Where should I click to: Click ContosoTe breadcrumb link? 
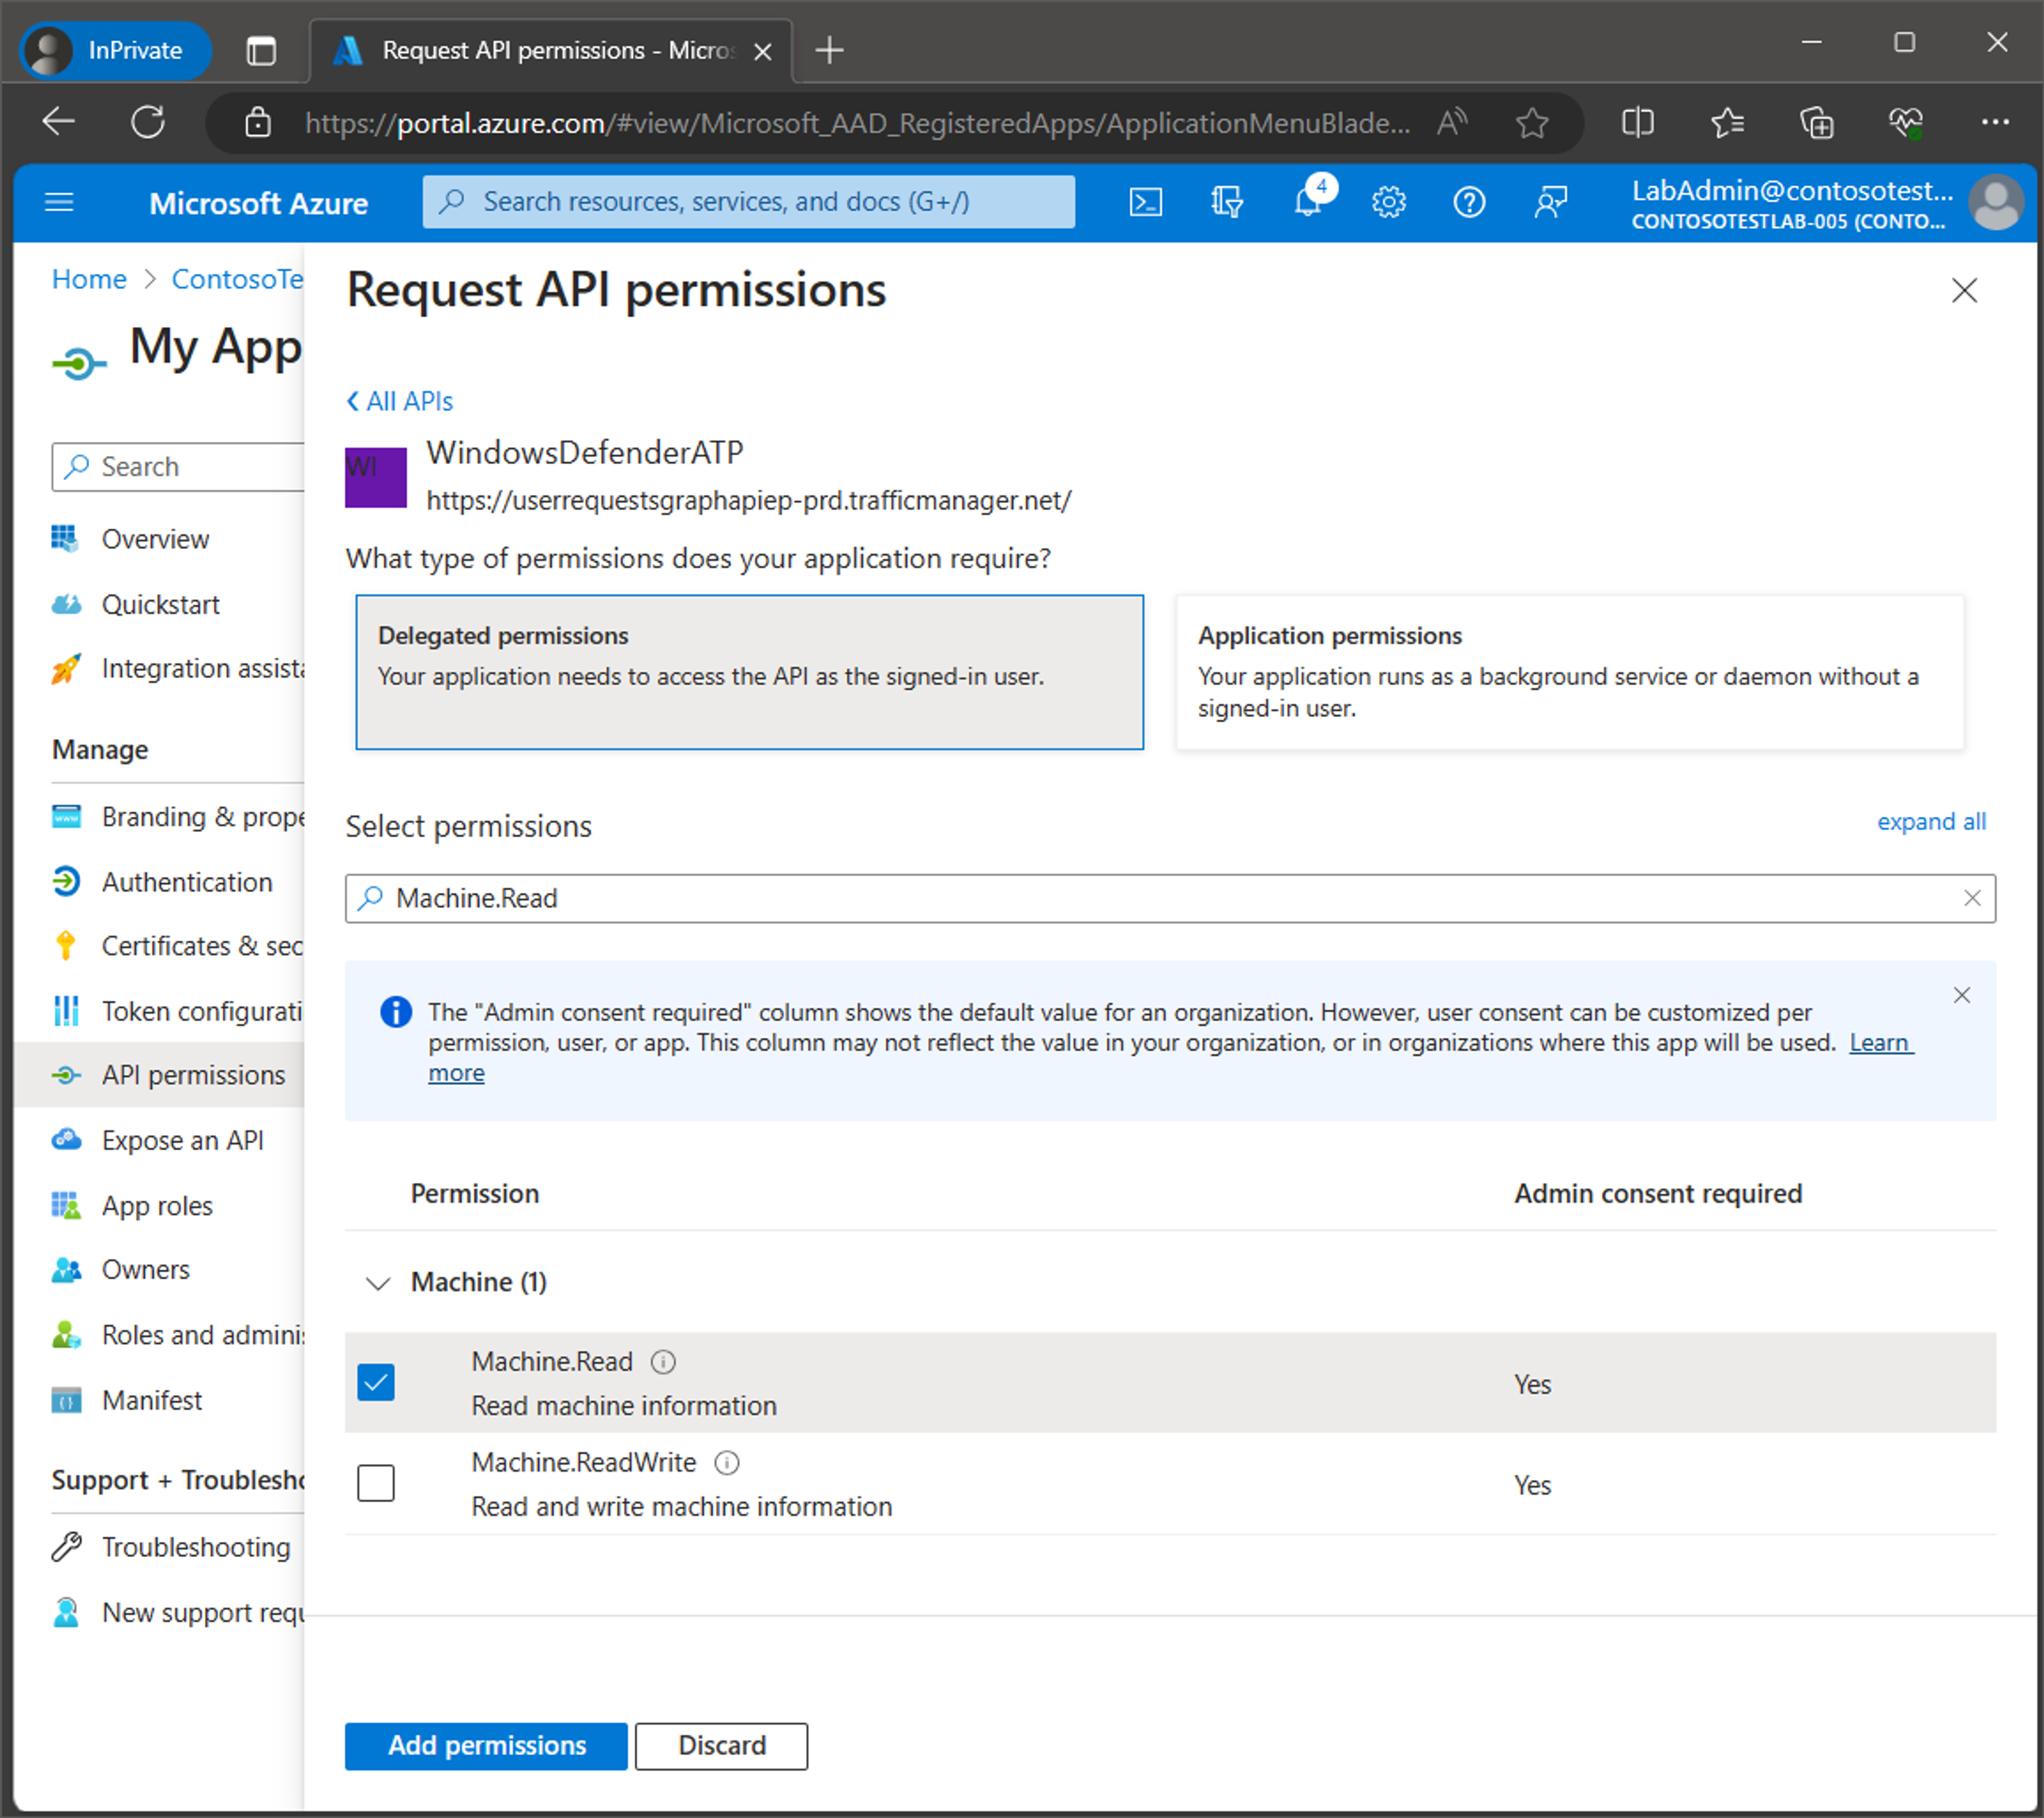pos(237,279)
